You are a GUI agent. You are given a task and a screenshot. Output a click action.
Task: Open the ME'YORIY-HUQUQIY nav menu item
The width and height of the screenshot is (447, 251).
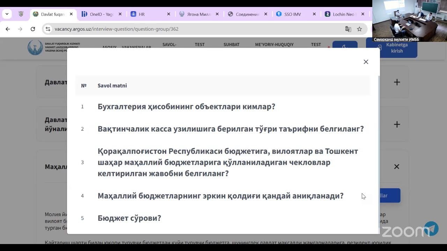click(x=274, y=45)
